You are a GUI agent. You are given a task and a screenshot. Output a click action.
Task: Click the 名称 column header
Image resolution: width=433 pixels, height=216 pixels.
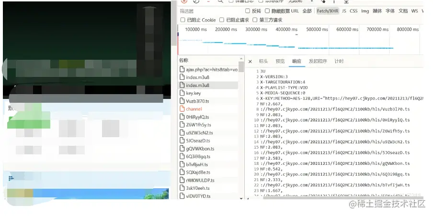[x=183, y=60]
